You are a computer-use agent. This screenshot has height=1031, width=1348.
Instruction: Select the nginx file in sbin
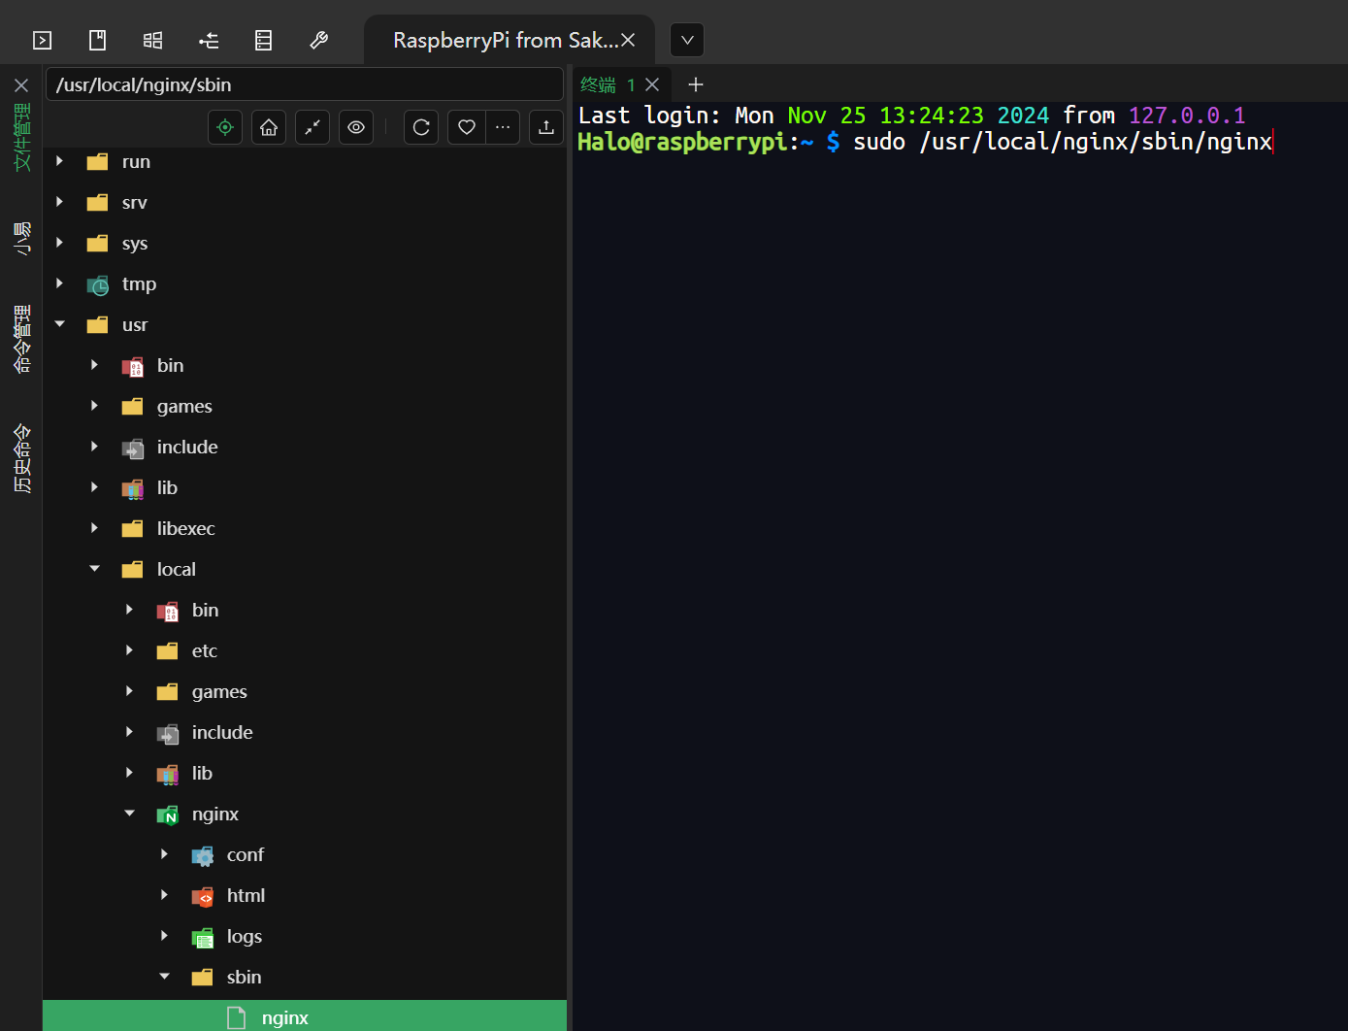tap(284, 1016)
